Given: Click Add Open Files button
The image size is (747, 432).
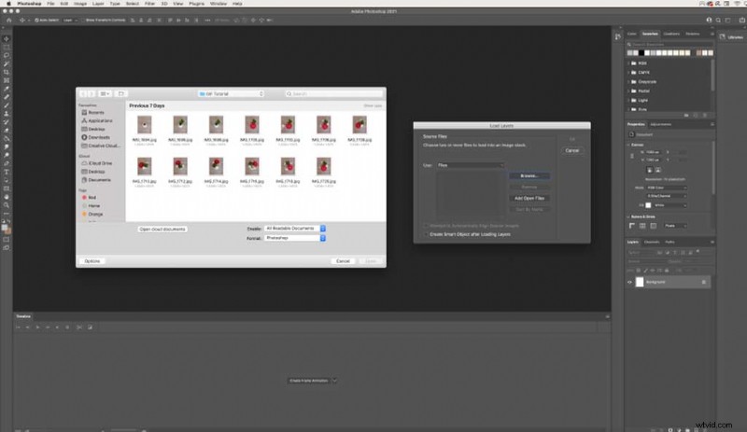Looking at the screenshot, I should click(529, 198).
